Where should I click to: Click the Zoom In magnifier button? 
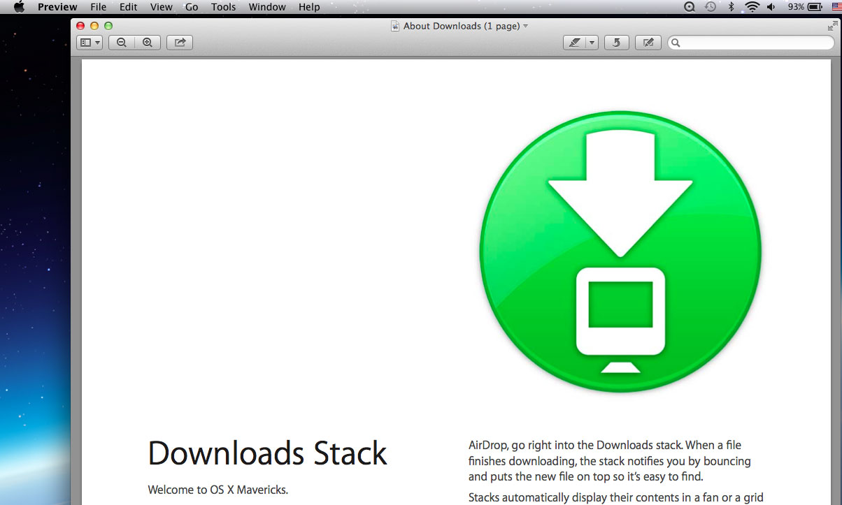148,43
